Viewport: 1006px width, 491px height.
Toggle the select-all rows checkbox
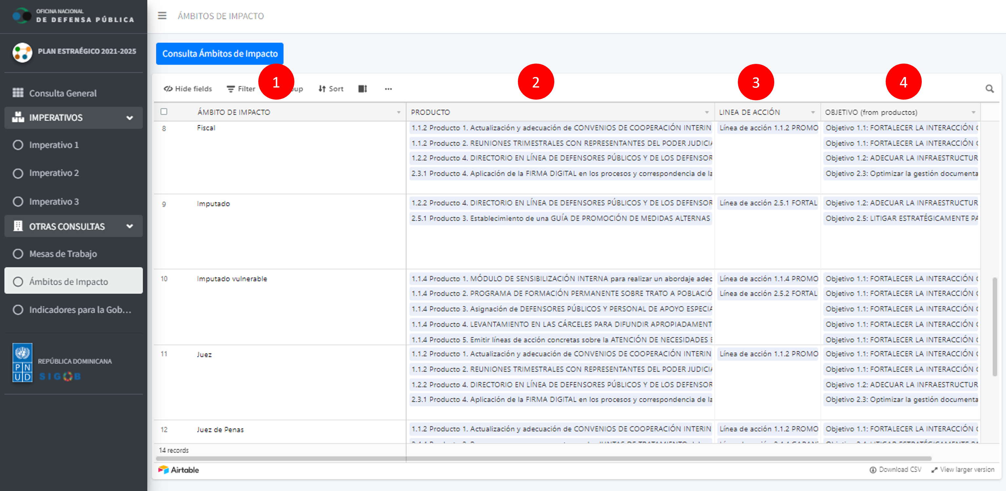click(x=164, y=112)
